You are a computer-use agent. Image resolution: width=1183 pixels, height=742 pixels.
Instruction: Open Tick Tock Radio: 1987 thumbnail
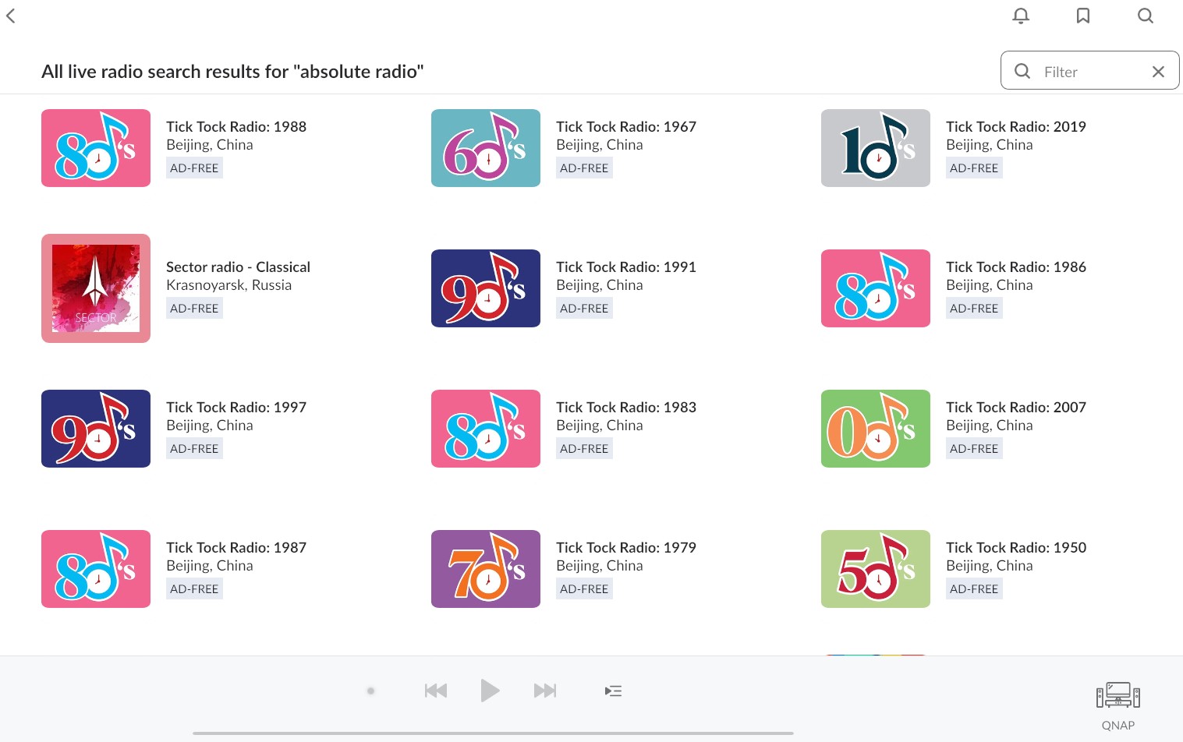coord(96,569)
